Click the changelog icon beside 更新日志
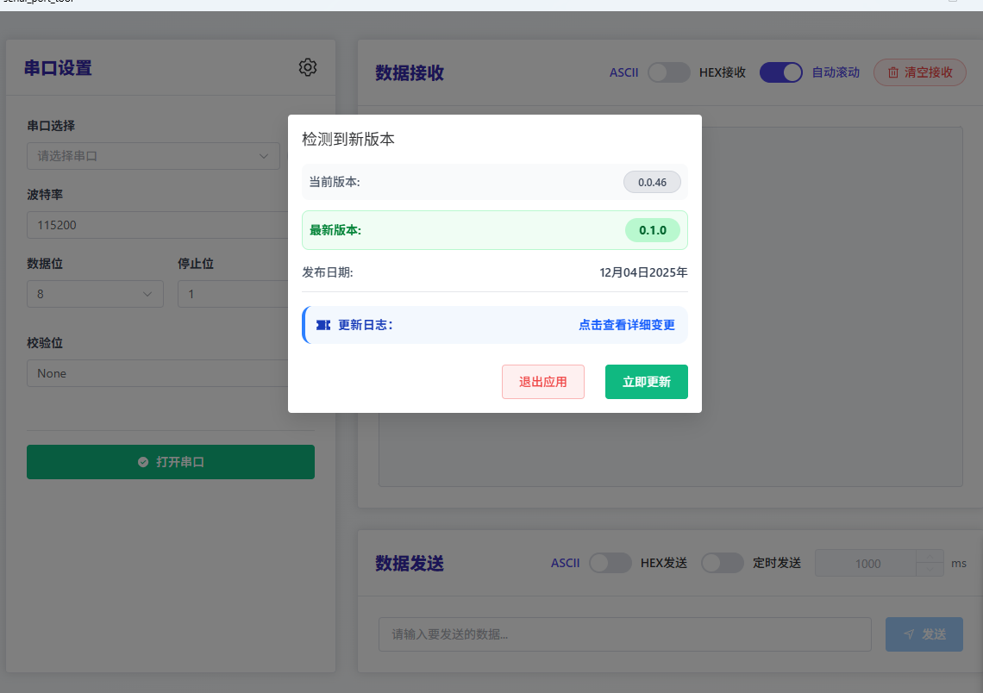983x693 pixels. point(322,325)
